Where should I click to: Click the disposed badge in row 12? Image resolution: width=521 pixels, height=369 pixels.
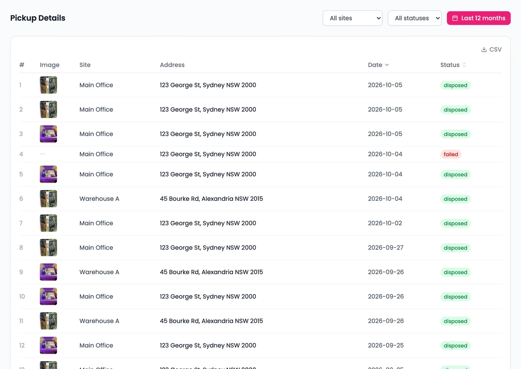[x=455, y=346]
